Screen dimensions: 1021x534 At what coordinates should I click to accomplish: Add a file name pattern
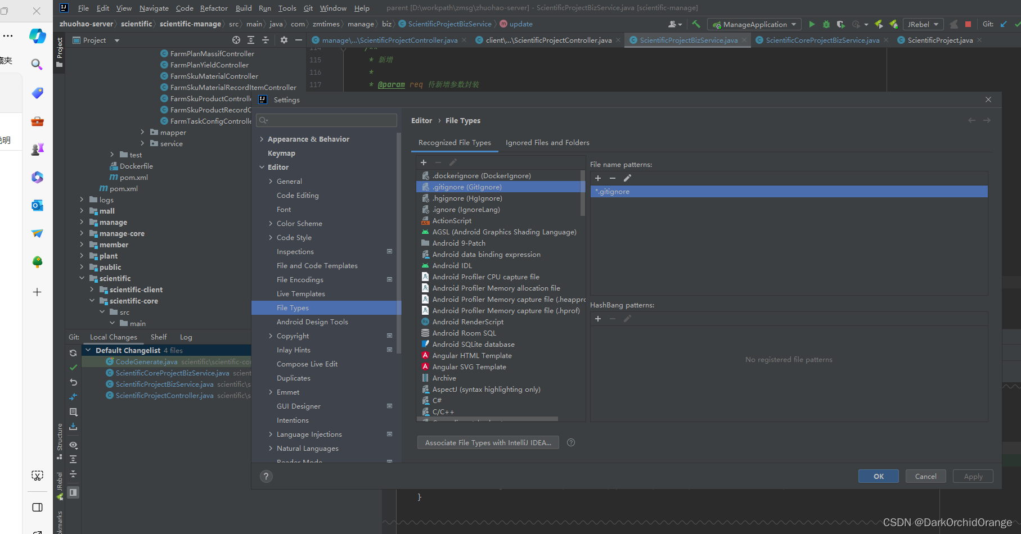[598, 178]
